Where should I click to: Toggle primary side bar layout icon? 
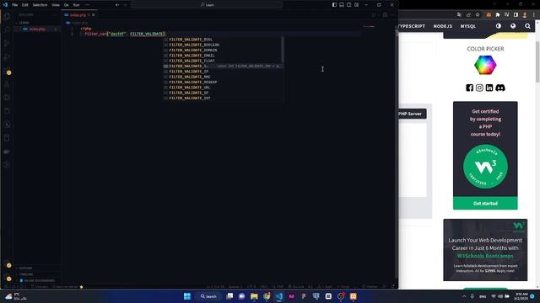(x=334, y=5)
